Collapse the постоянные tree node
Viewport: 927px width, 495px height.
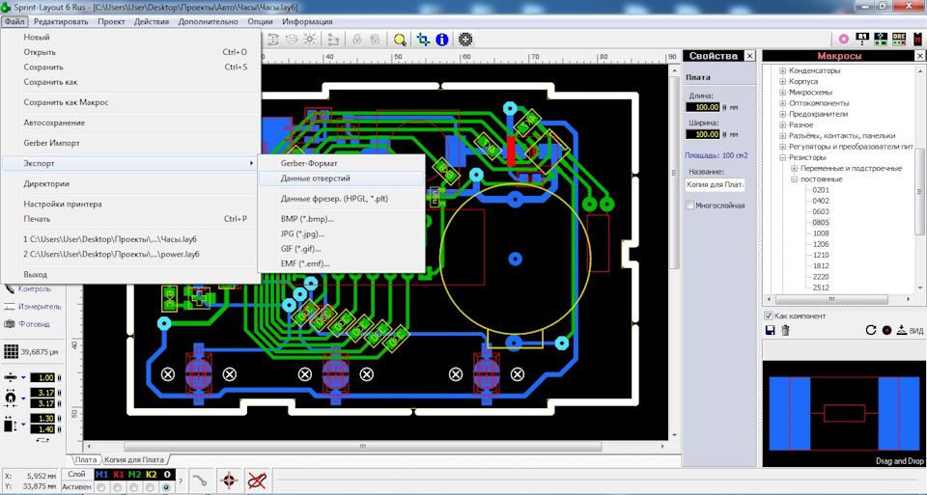[795, 179]
